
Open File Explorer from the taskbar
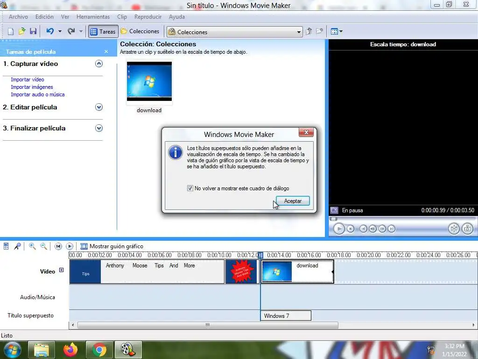pyautogui.click(x=42, y=350)
